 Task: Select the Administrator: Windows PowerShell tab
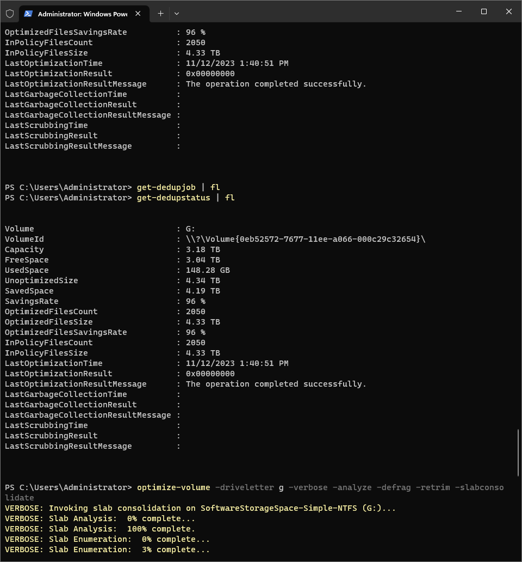(82, 14)
